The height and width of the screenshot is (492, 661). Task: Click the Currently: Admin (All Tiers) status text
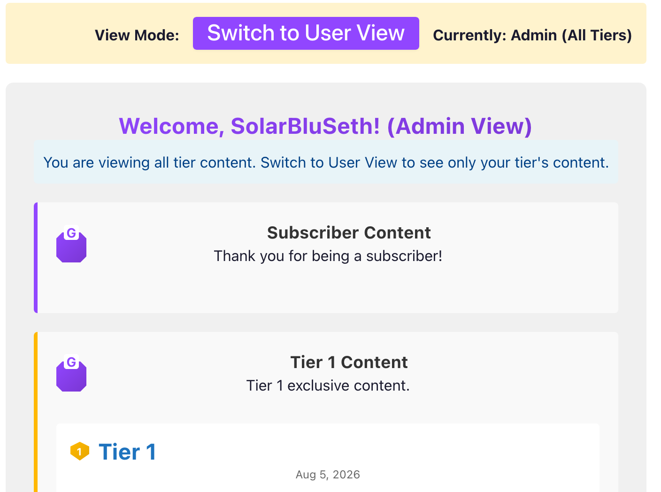pyautogui.click(x=532, y=35)
